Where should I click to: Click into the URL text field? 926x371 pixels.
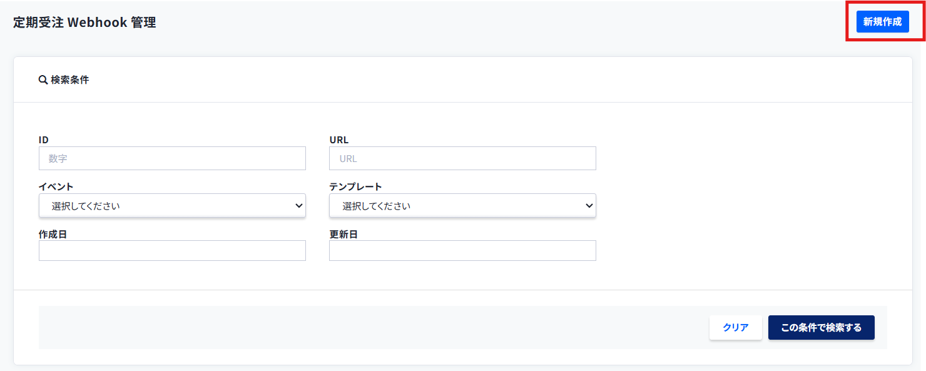coord(462,158)
